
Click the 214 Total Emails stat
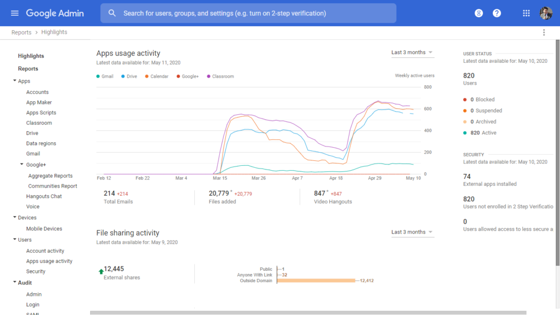tap(118, 197)
